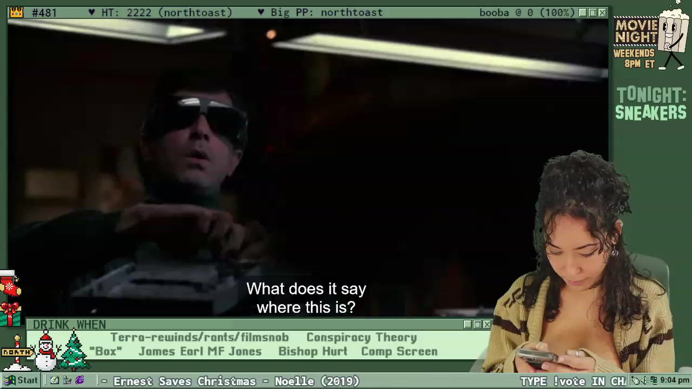This screenshot has height=389, width=692.
Task: Click 'HT: 2222 (northtoast)' in title bar
Action: coord(167,13)
